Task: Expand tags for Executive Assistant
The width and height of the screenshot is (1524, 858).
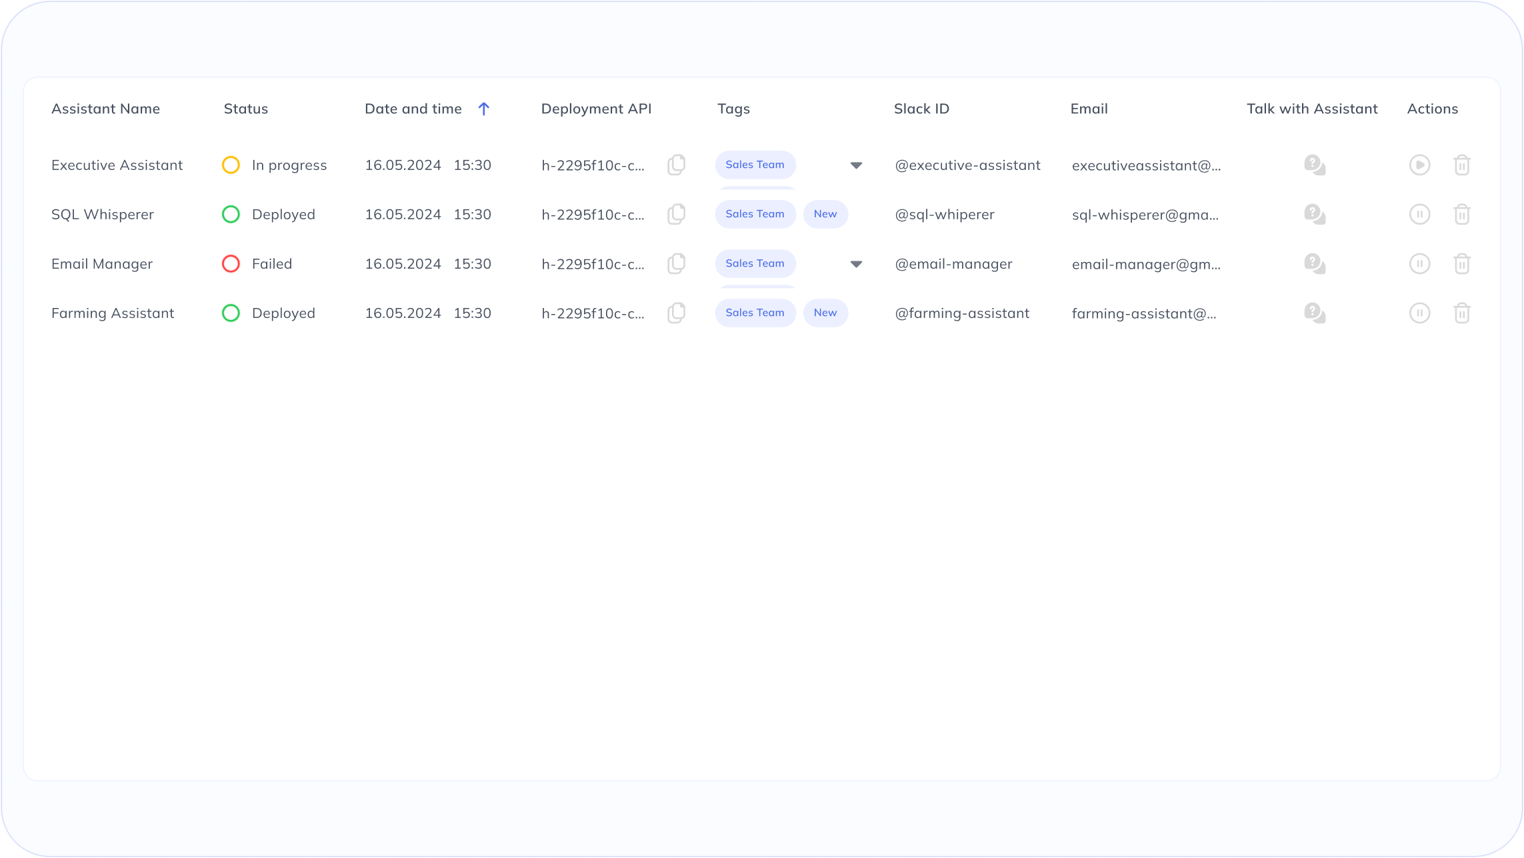Action: pyautogui.click(x=857, y=165)
